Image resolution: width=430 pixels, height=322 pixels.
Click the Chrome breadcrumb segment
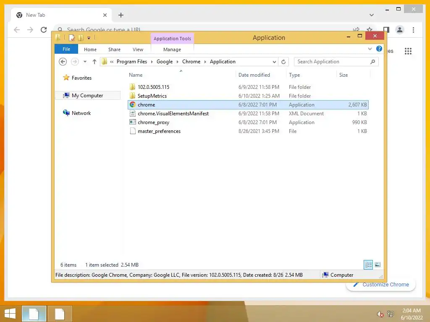pos(191,62)
